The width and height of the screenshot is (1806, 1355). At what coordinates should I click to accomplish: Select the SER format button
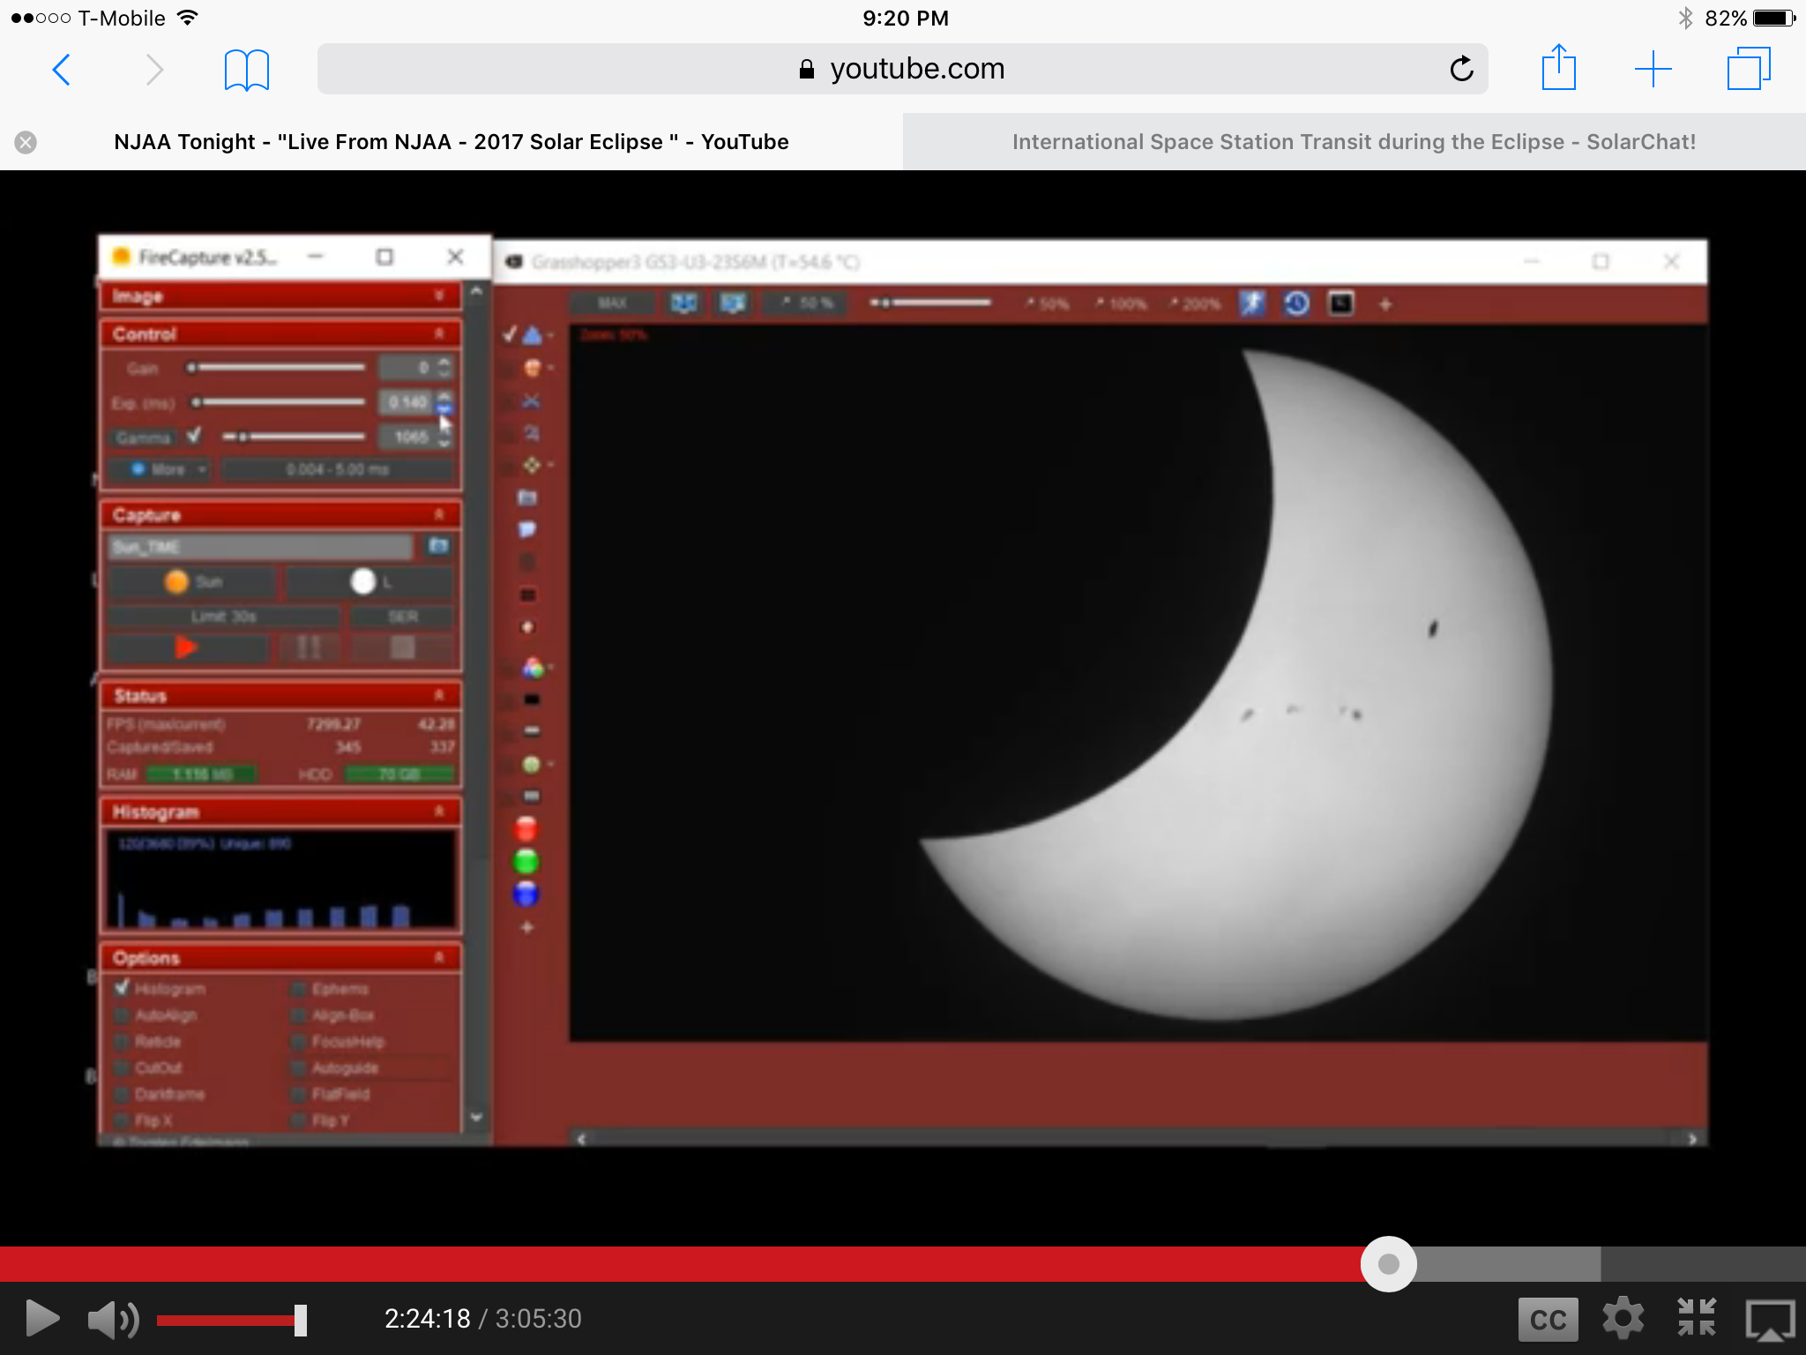pos(402,617)
